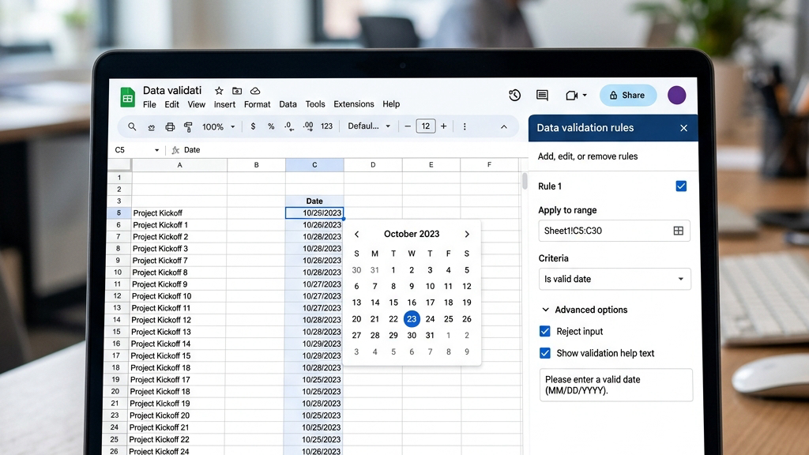Screen dimensions: 809x455
Task: Uncheck Show validation help text
Action: pyautogui.click(x=545, y=353)
